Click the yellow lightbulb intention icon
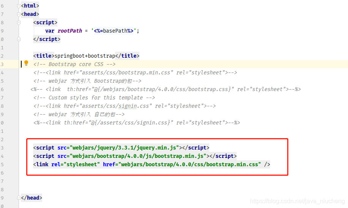This screenshot has width=348, height=208. (26, 63)
